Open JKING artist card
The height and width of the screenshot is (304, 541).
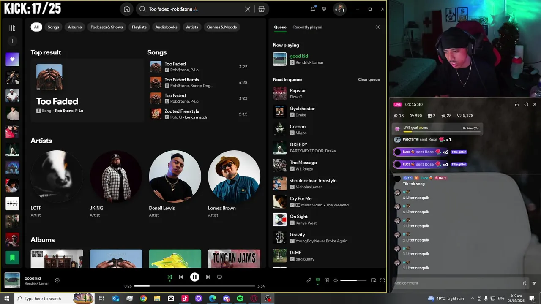pyautogui.click(x=116, y=184)
